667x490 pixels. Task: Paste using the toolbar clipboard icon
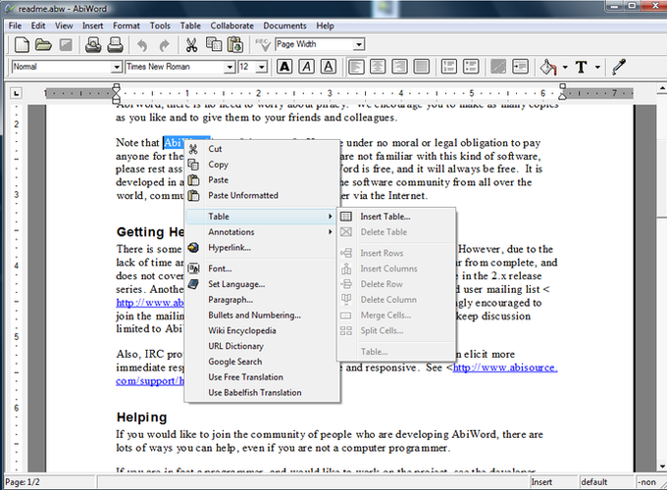click(235, 44)
